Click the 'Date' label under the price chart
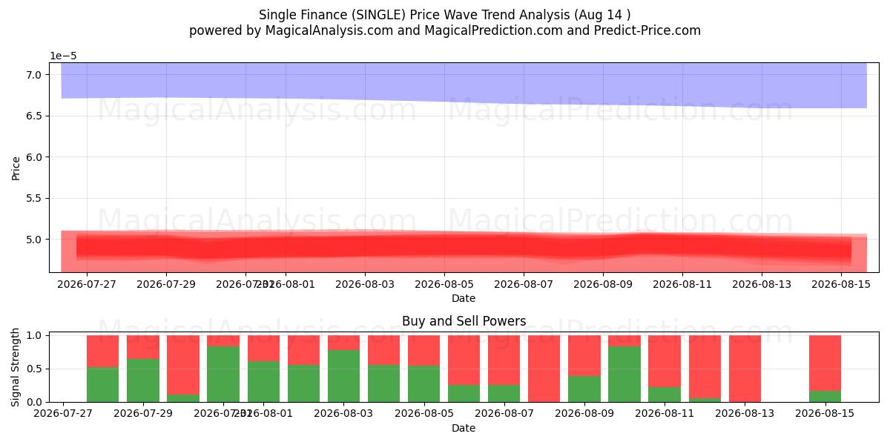The height and width of the screenshot is (445, 890). pyautogui.click(x=464, y=298)
